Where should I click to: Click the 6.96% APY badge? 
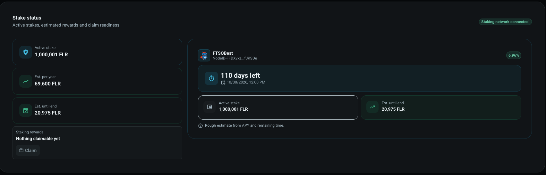tap(514, 55)
